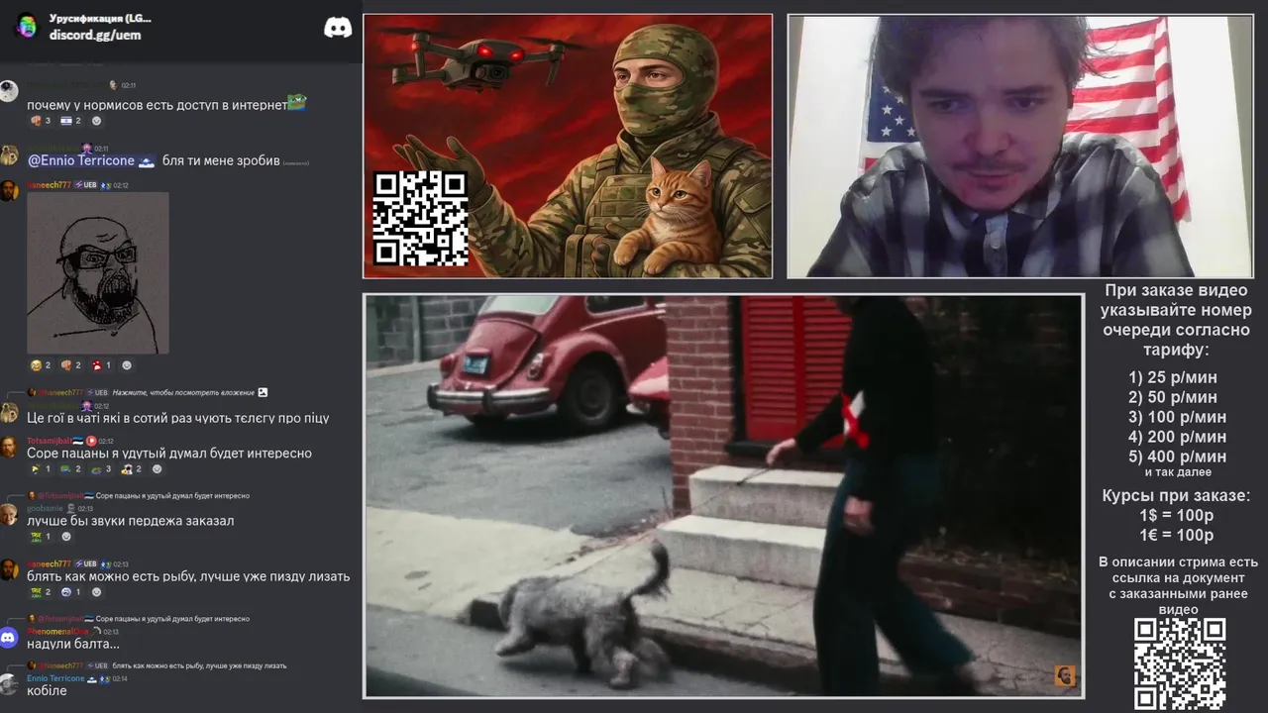Open avatar of user mentioning Ennio Terricone
The width and height of the screenshot is (1268, 713).
(x=9, y=155)
